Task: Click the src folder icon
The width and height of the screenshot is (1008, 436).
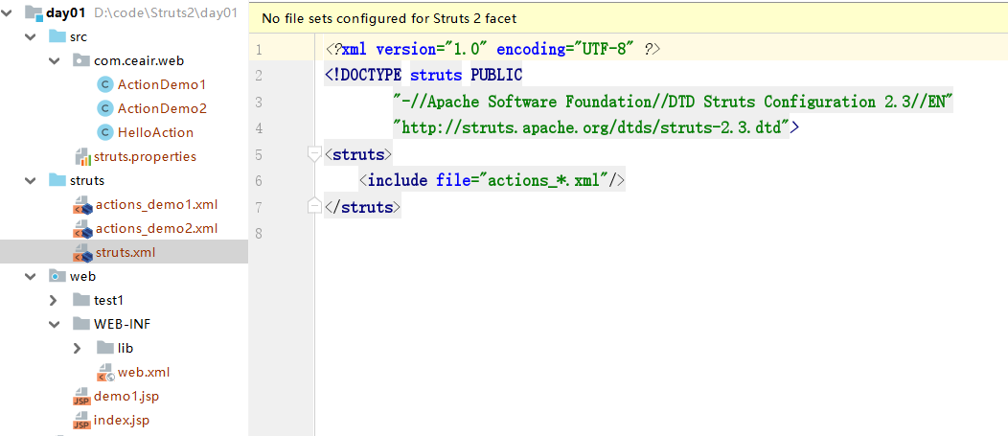Action: pyautogui.click(x=57, y=36)
